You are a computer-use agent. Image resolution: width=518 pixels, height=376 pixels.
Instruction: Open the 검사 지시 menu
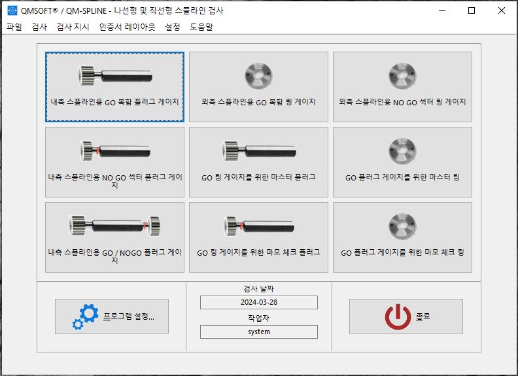73,27
